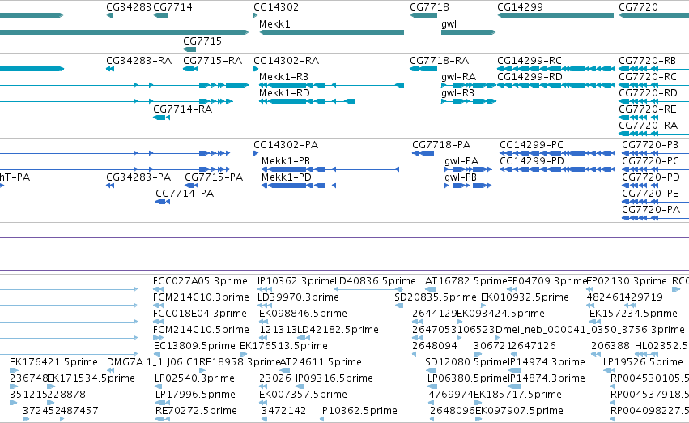Screen dimensions: 689x423
Task: Click the gwl-RA transcript label
Action: (458, 77)
